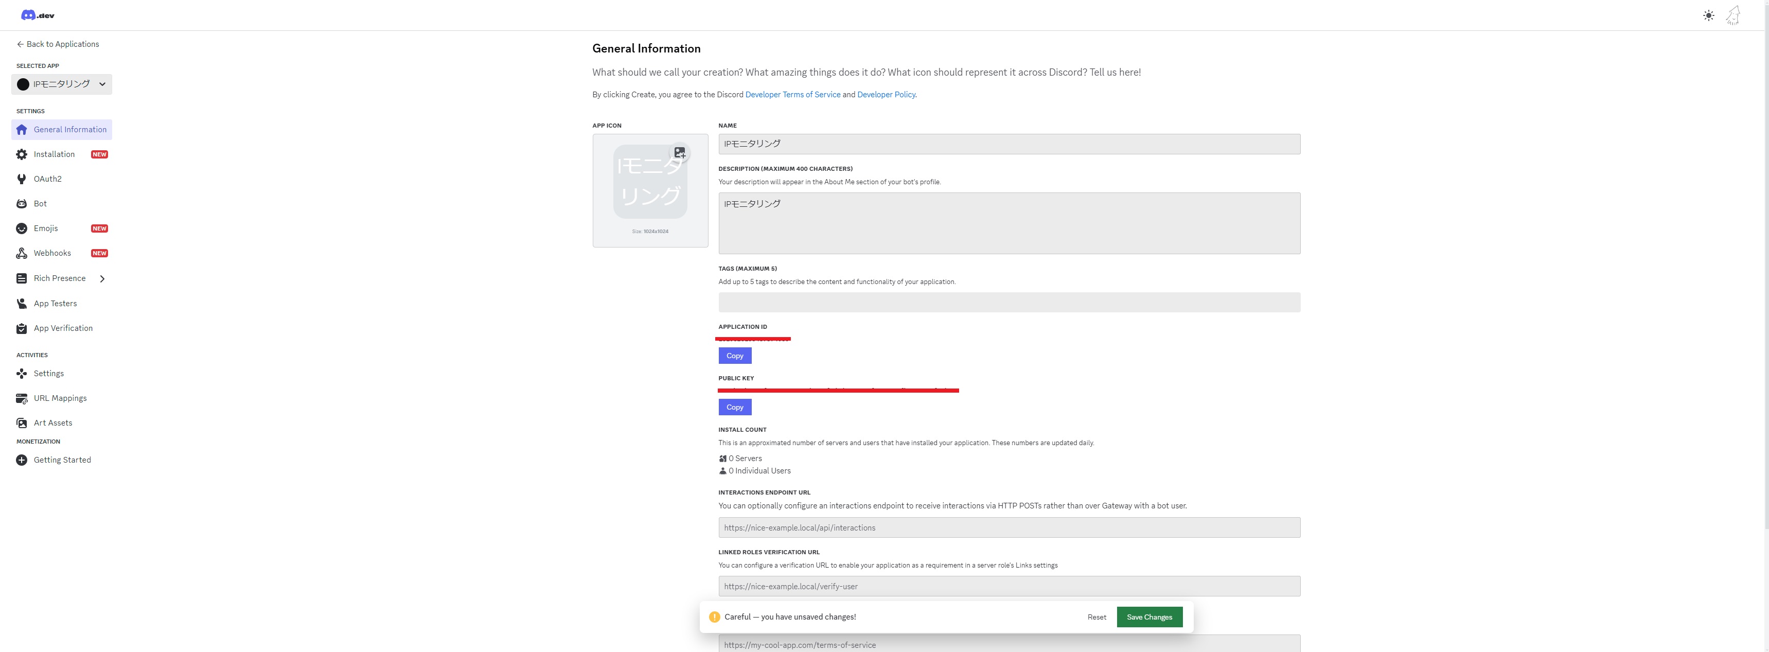1769x652 pixels.
Task: Reset the unsaved changes
Action: click(x=1096, y=617)
